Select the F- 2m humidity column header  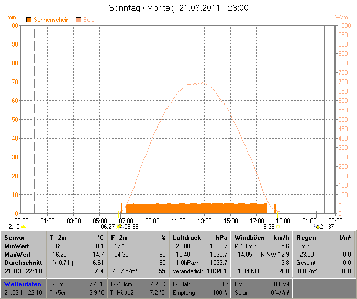coord(120,238)
